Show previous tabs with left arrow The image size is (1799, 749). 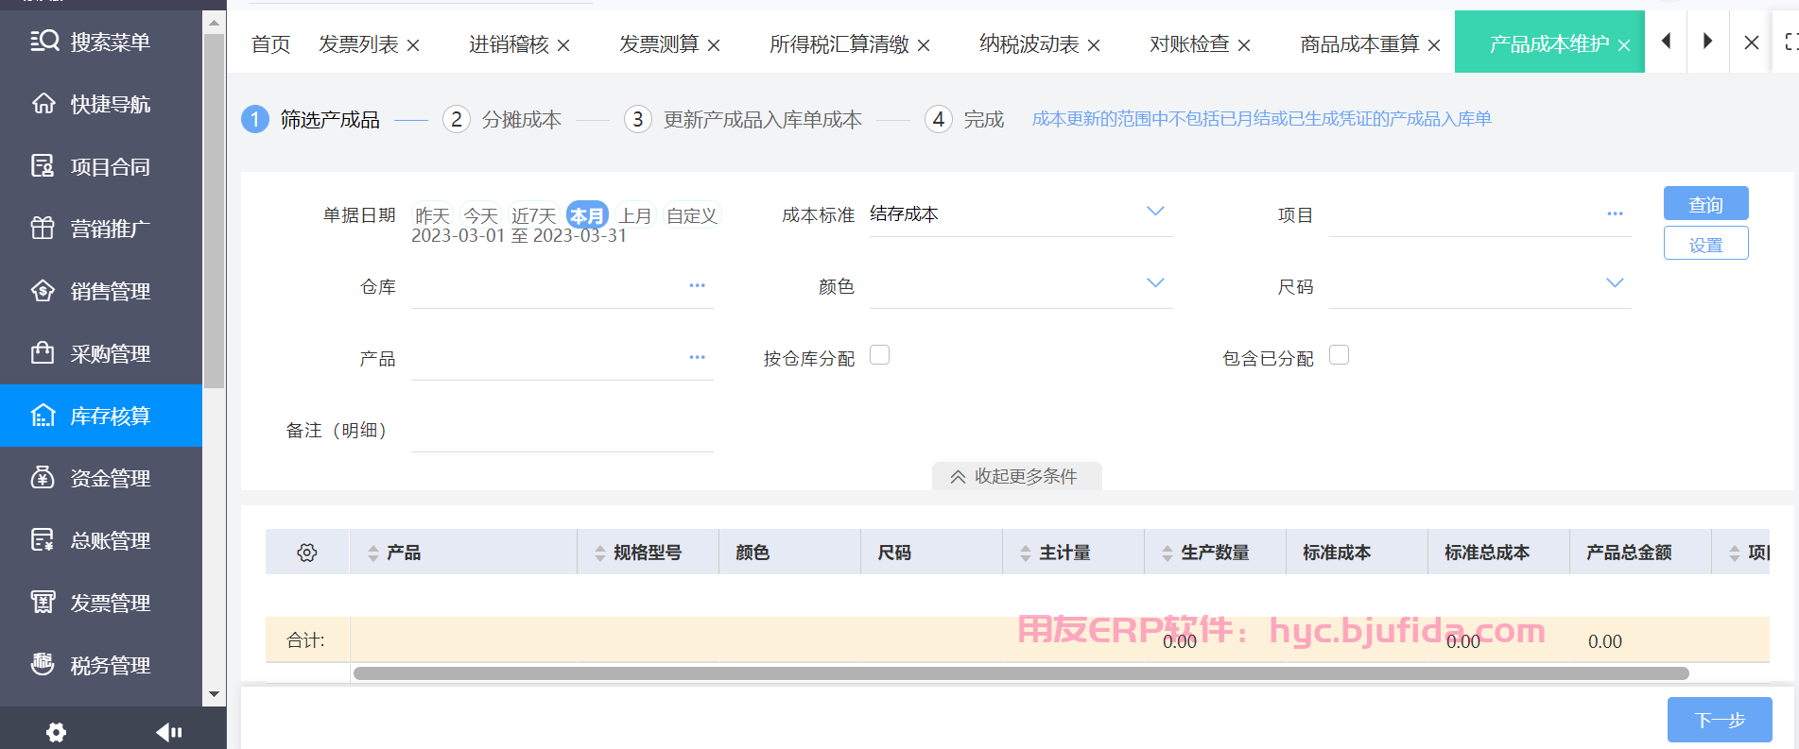(1667, 41)
